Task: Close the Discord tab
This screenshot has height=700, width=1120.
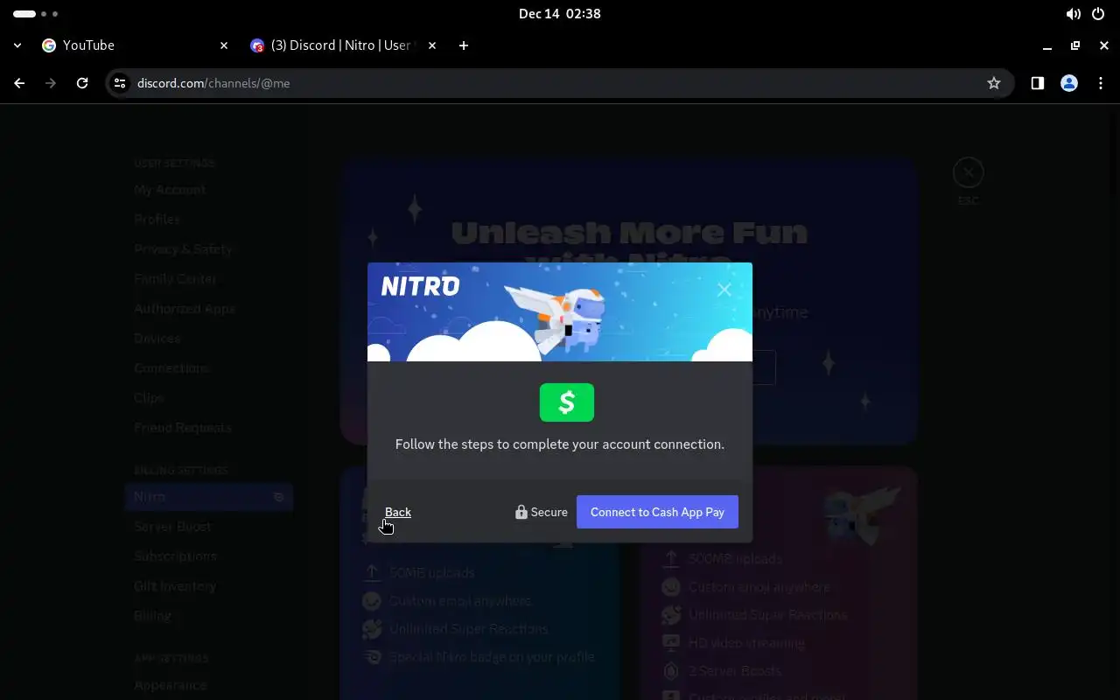Action: click(x=432, y=45)
